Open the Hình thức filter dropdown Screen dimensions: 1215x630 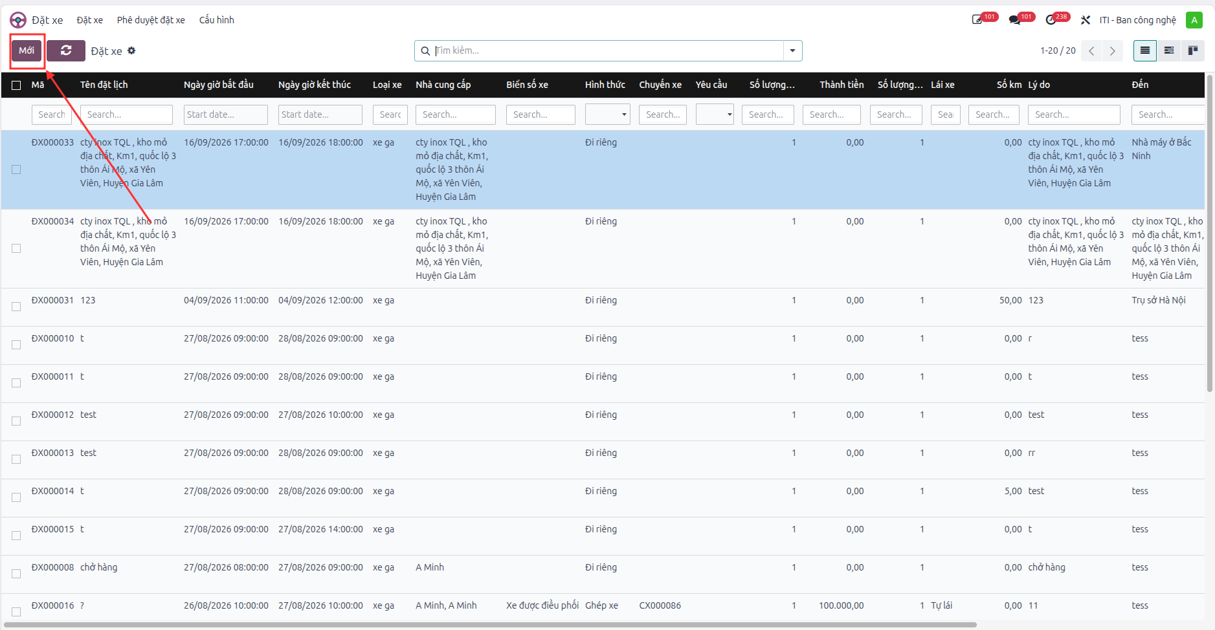(x=607, y=114)
